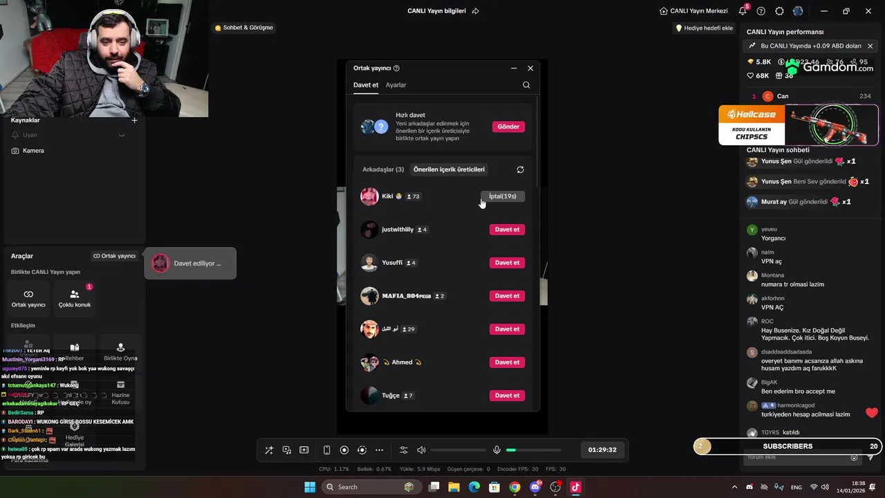Click the Davet ediliyor notification
The image size is (885, 498).
[190, 264]
